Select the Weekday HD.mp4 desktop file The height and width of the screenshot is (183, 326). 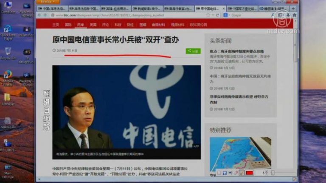tap(26, 80)
